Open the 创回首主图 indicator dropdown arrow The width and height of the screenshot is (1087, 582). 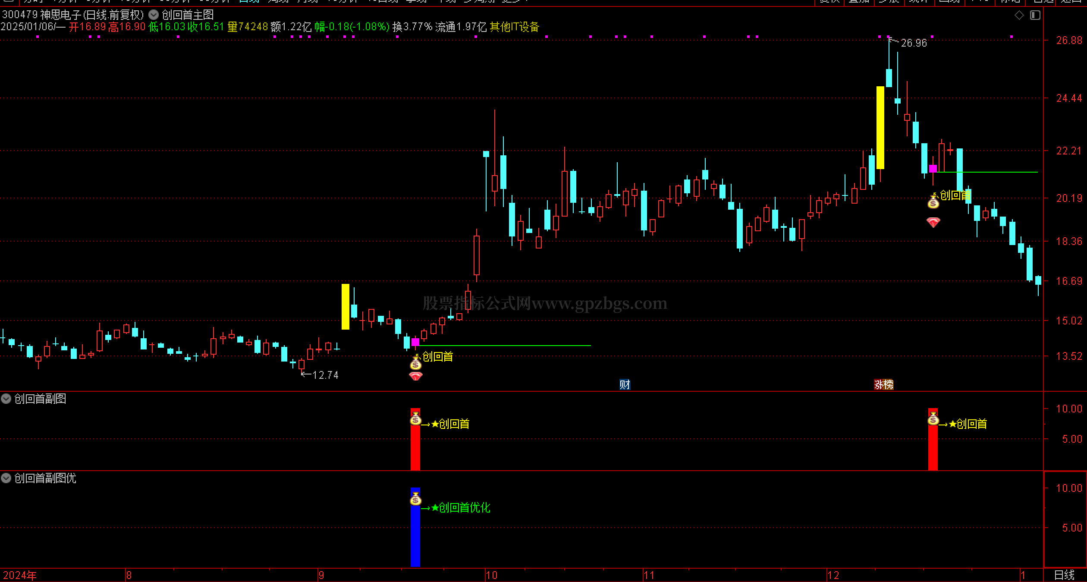point(153,15)
